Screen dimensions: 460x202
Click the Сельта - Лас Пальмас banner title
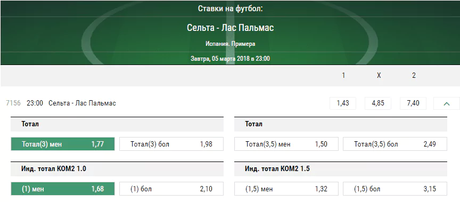231,28
